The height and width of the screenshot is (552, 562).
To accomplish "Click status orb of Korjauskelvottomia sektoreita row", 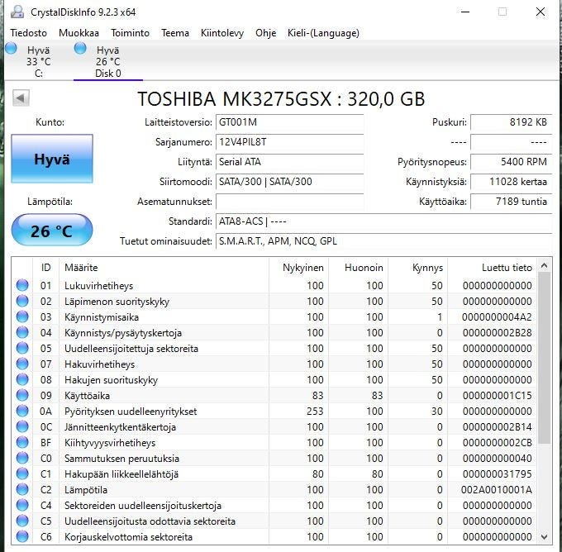I will (x=22, y=536).
